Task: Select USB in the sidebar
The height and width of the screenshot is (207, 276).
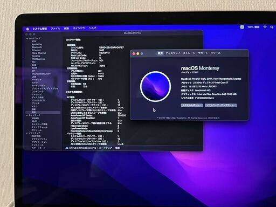Action: [34, 77]
